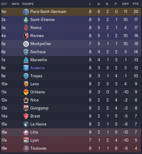This screenshot has width=142, height=154.
Task: Sort table by PTS column header
Action: point(136,4)
